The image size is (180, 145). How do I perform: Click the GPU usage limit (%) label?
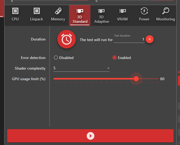pyautogui.click(x=29, y=79)
